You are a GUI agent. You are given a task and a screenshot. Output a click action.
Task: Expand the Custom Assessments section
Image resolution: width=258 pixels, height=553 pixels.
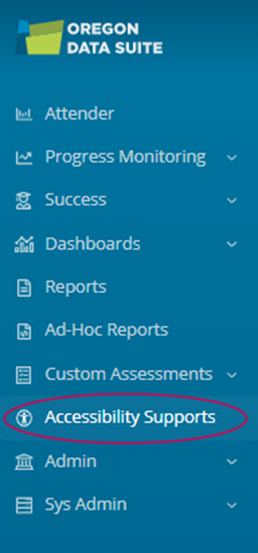pos(231,375)
